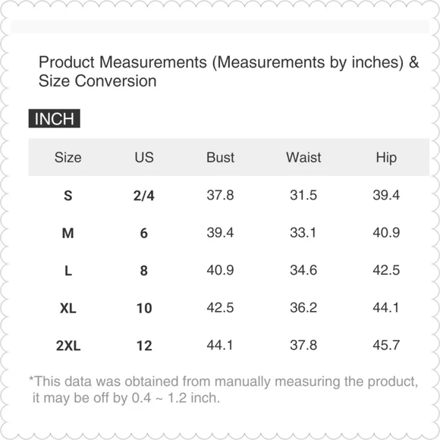440x440 pixels.
Task: Click the S bust value 37.8
Action: 220,195
